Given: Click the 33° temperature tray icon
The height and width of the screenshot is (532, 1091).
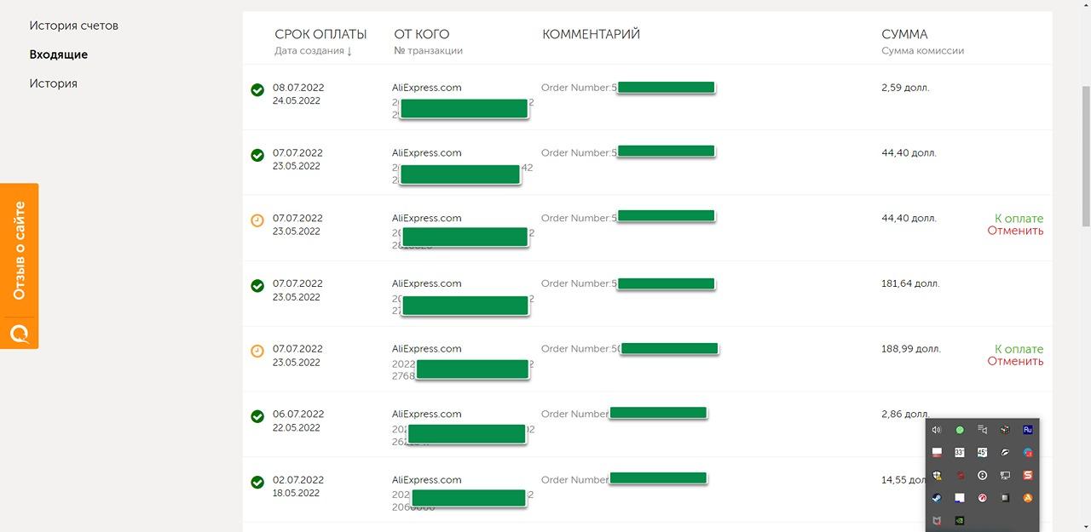Looking at the screenshot, I should [x=960, y=452].
